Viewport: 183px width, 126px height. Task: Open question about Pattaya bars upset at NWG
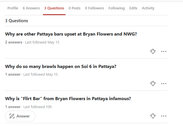coord(71,34)
